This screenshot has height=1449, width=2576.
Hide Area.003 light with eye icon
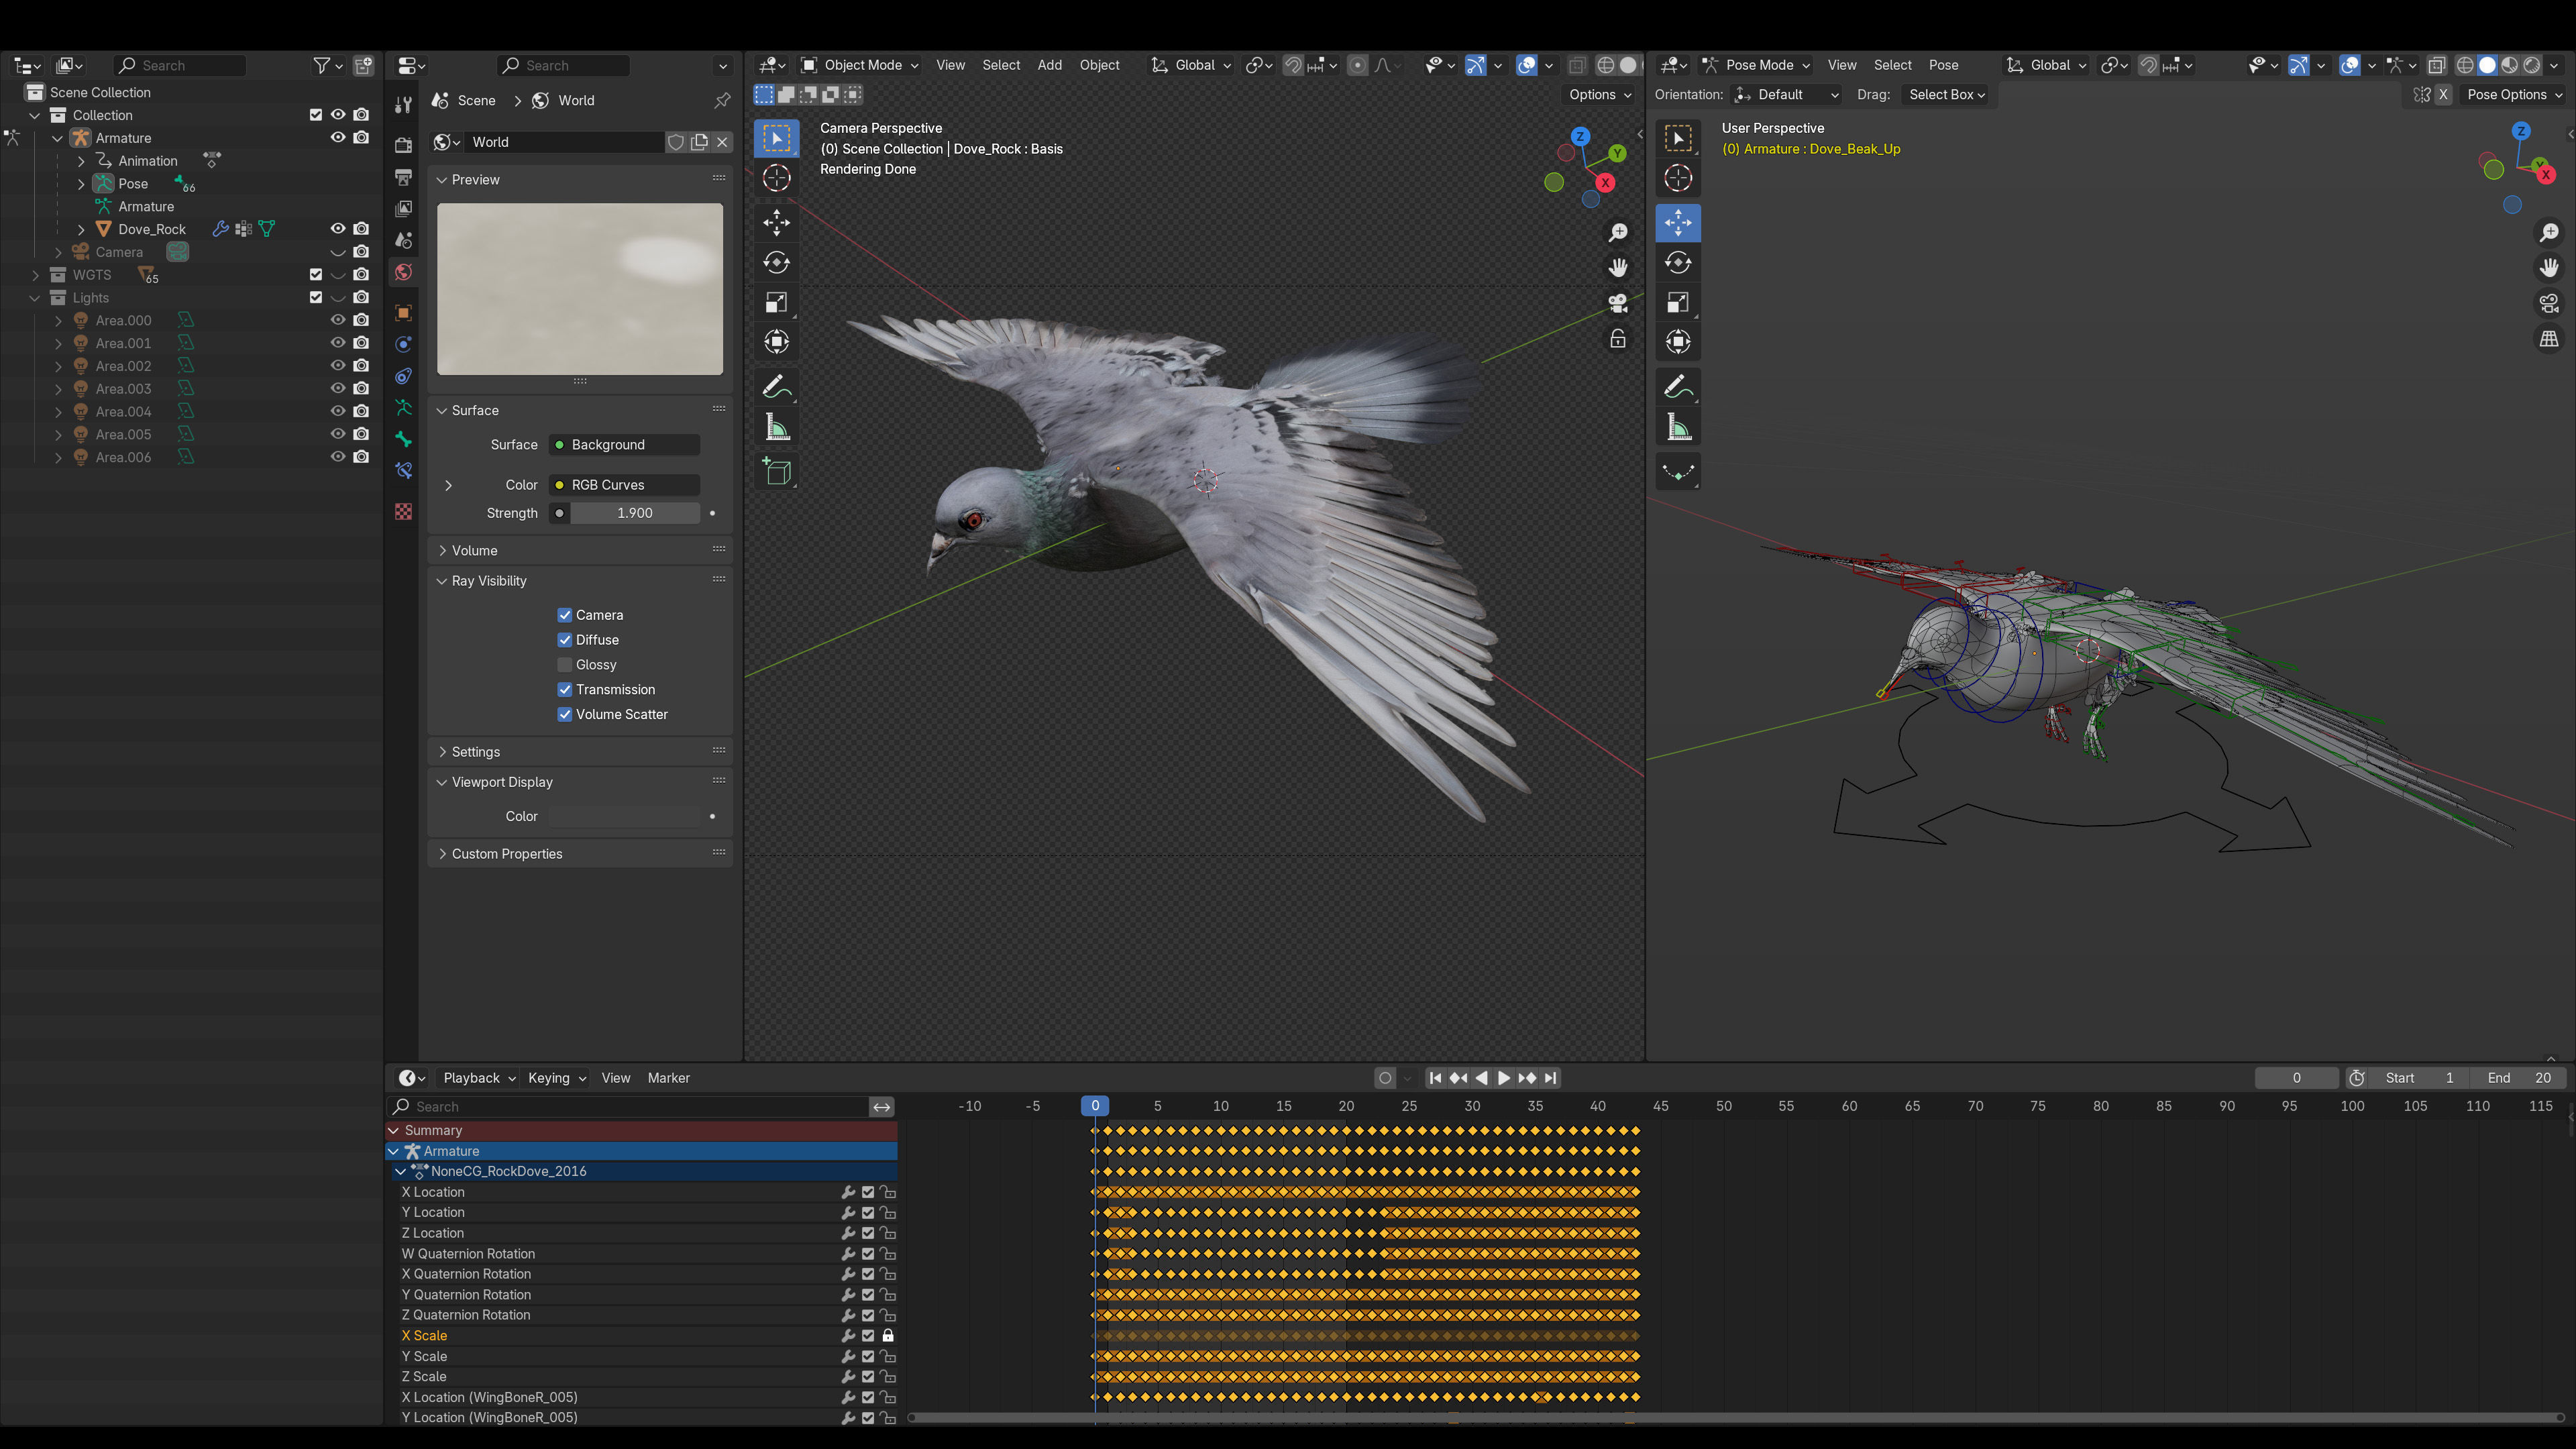coord(338,389)
